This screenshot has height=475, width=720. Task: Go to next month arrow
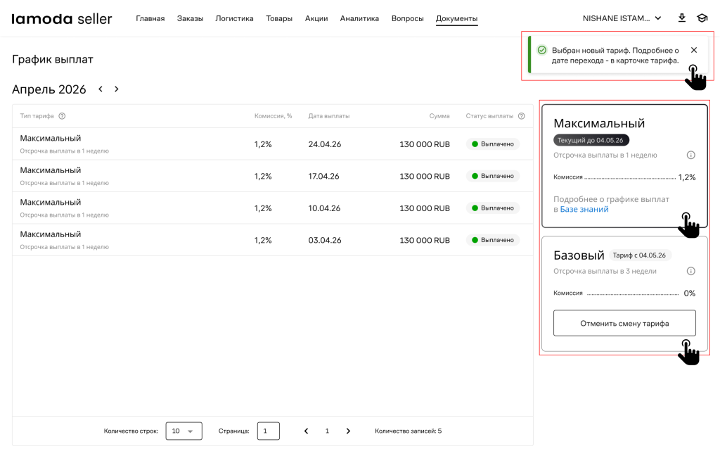coord(117,89)
